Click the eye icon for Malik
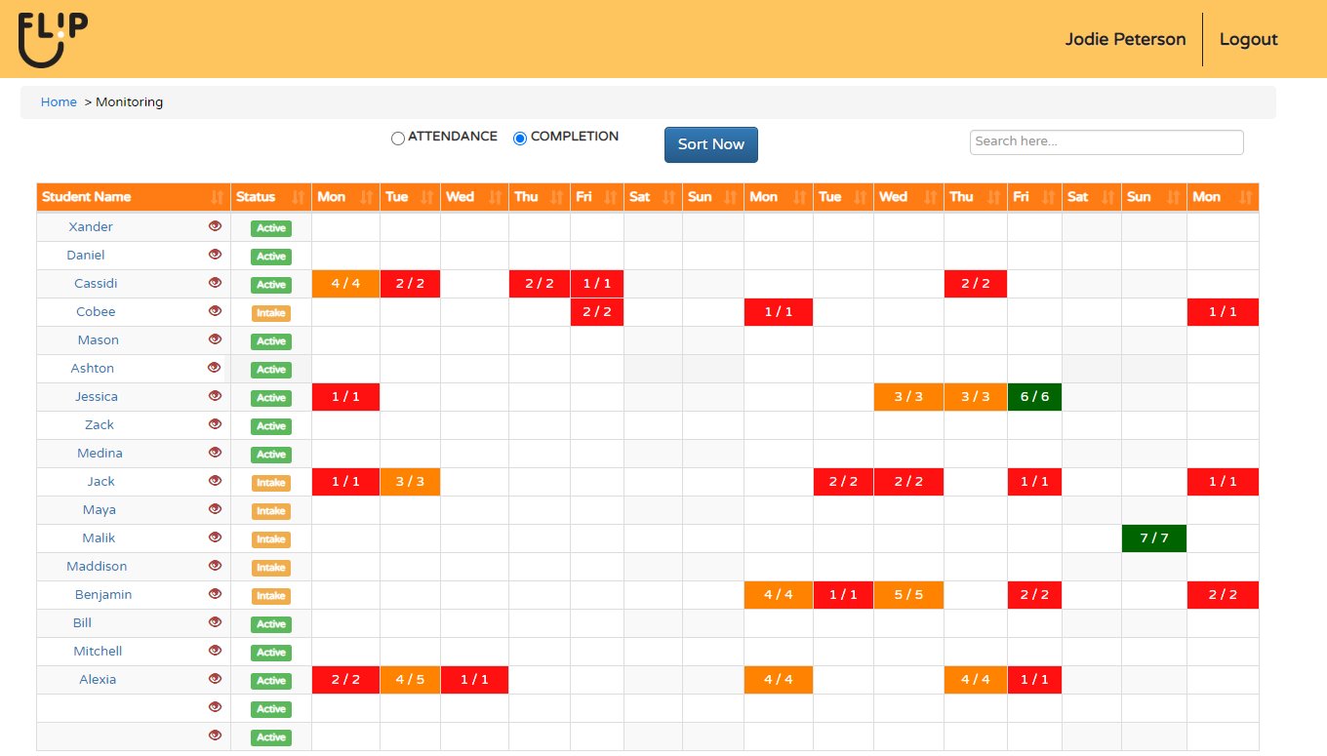Screen dimensions: 1327x756 click(x=215, y=537)
